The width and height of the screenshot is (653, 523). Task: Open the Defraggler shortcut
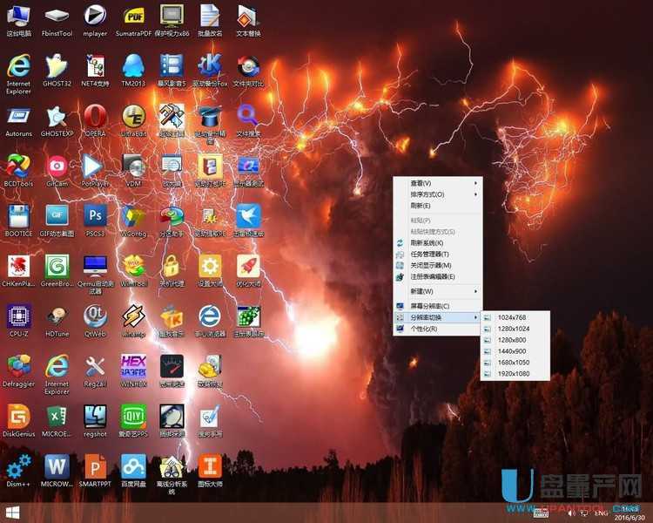(x=19, y=371)
